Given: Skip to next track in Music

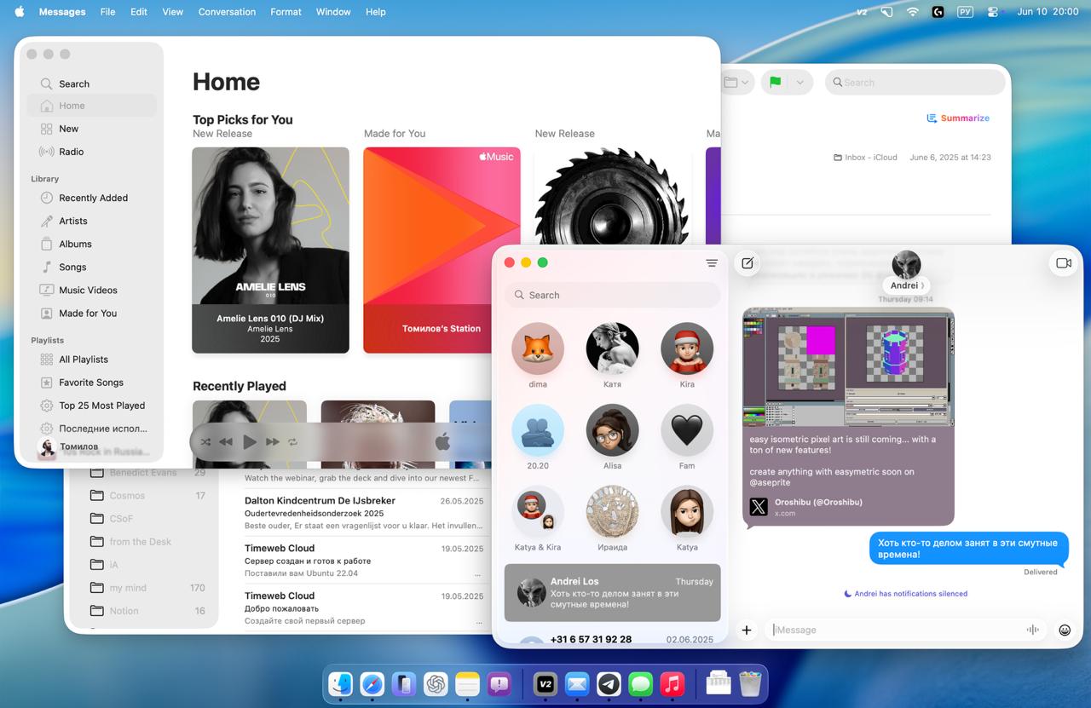Looking at the screenshot, I should (272, 442).
